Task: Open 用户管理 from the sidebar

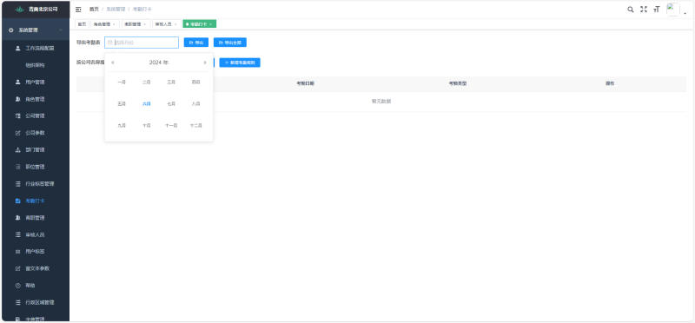Action: 35,82
